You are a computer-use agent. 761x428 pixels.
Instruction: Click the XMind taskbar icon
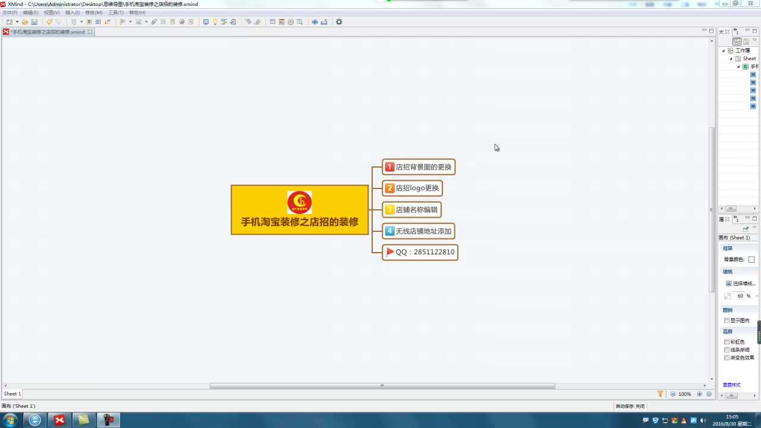[x=59, y=420]
